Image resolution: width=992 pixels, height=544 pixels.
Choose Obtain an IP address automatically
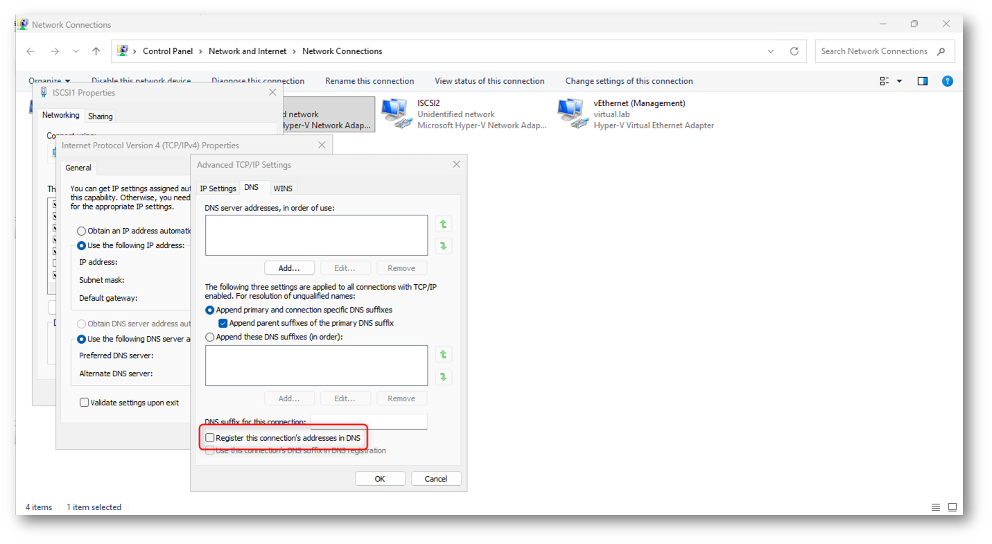tap(82, 231)
